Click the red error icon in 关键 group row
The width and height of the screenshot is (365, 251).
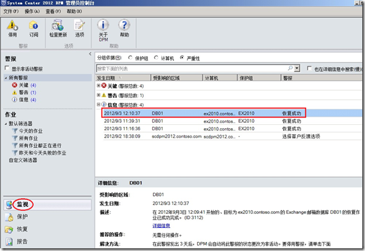[104, 86]
